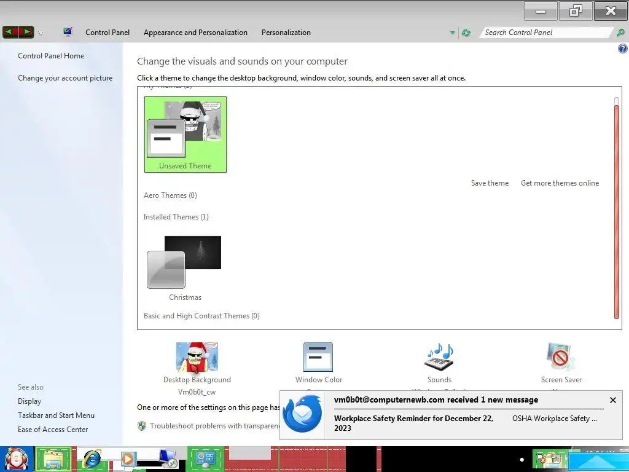Select the Unsaved Theme thumbnail
629x472 pixels.
(186, 135)
